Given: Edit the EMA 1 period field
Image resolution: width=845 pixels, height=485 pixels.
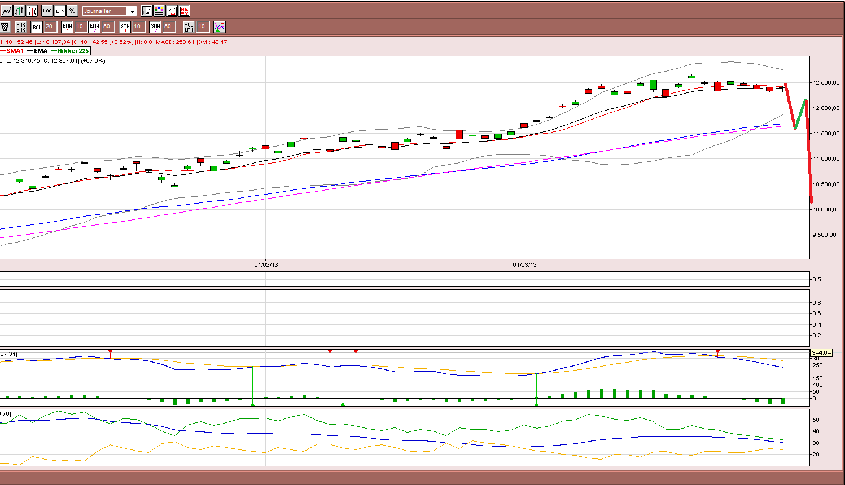Looking at the screenshot, I should 80,27.
